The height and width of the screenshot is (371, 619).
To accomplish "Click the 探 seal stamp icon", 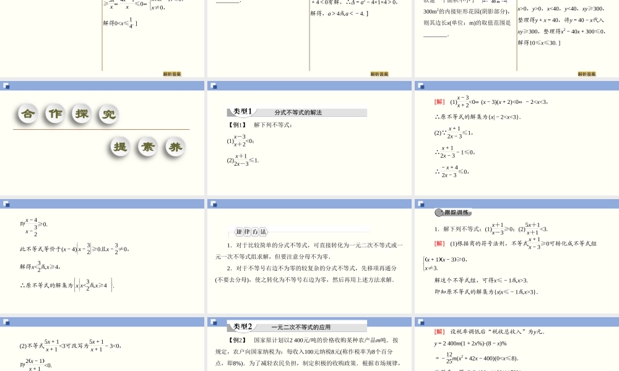I will pos(81,113).
